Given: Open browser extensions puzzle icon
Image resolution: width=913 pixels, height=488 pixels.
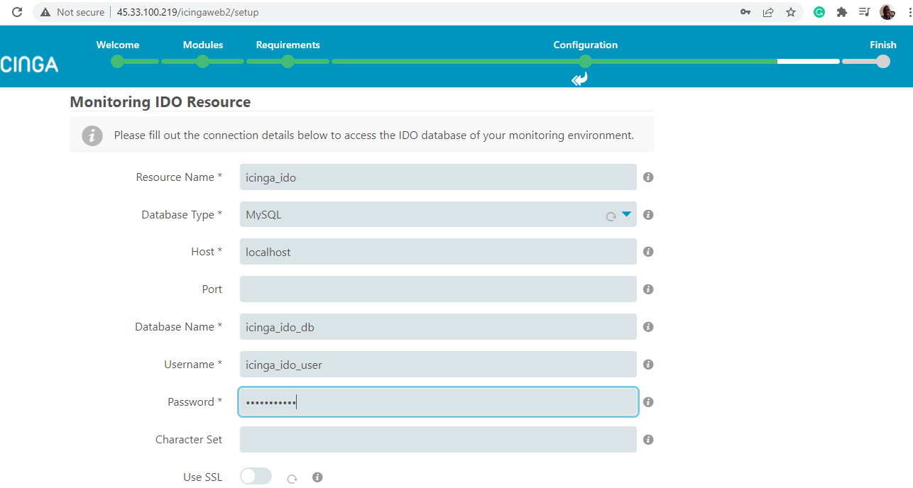Looking at the screenshot, I should 842,12.
